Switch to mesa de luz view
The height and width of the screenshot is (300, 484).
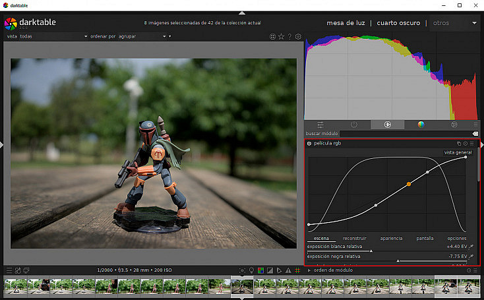(346, 23)
